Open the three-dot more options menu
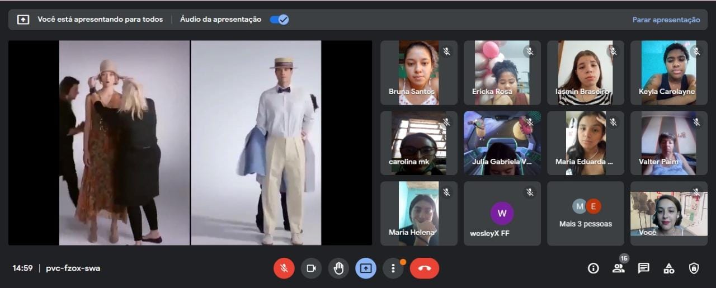The height and width of the screenshot is (288, 716). [393, 268]
